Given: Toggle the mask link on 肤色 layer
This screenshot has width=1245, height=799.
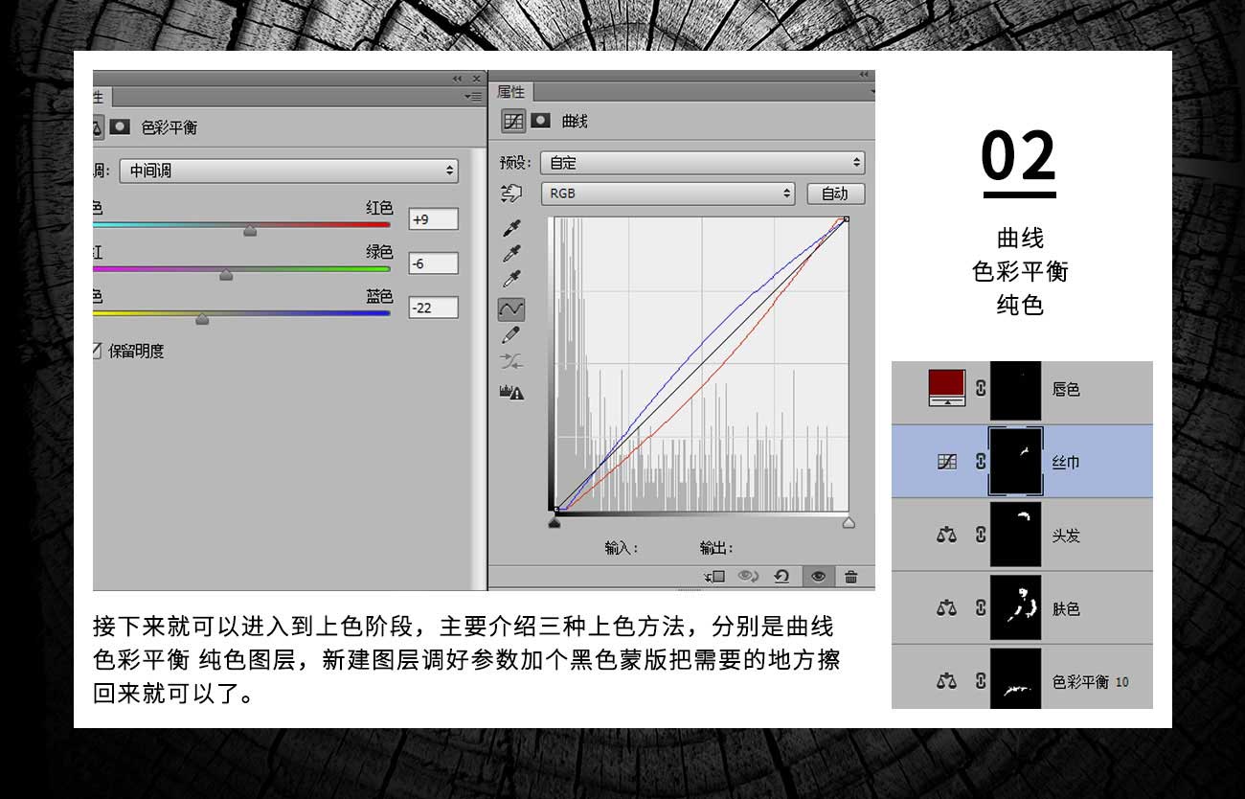Looking at the screenshot, I should (x=980, y=608).
